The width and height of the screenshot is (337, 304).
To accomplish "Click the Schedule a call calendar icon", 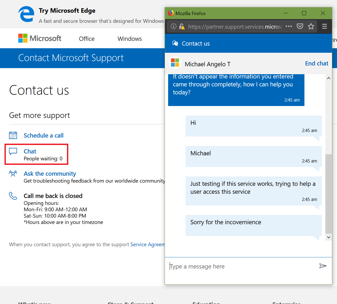I will pos(13,135).
